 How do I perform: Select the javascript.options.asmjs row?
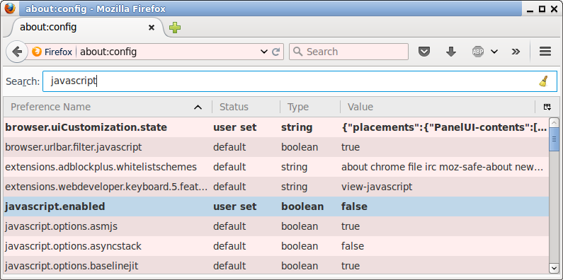click(276, 226)
